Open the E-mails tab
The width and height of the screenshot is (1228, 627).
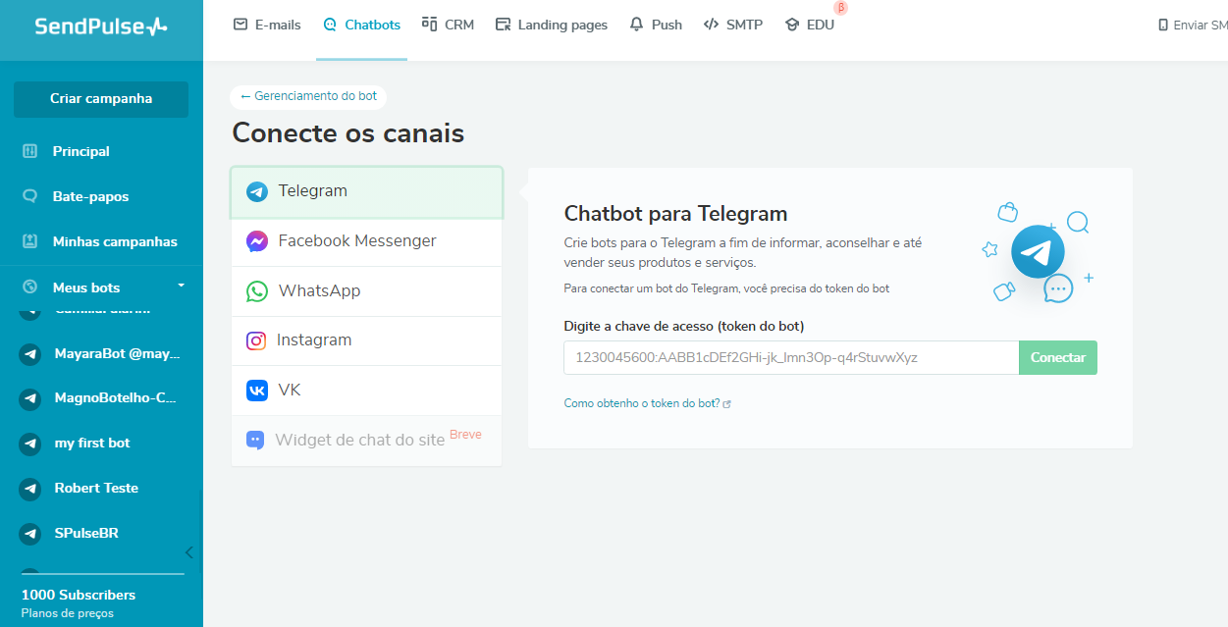tap(267, 25)
